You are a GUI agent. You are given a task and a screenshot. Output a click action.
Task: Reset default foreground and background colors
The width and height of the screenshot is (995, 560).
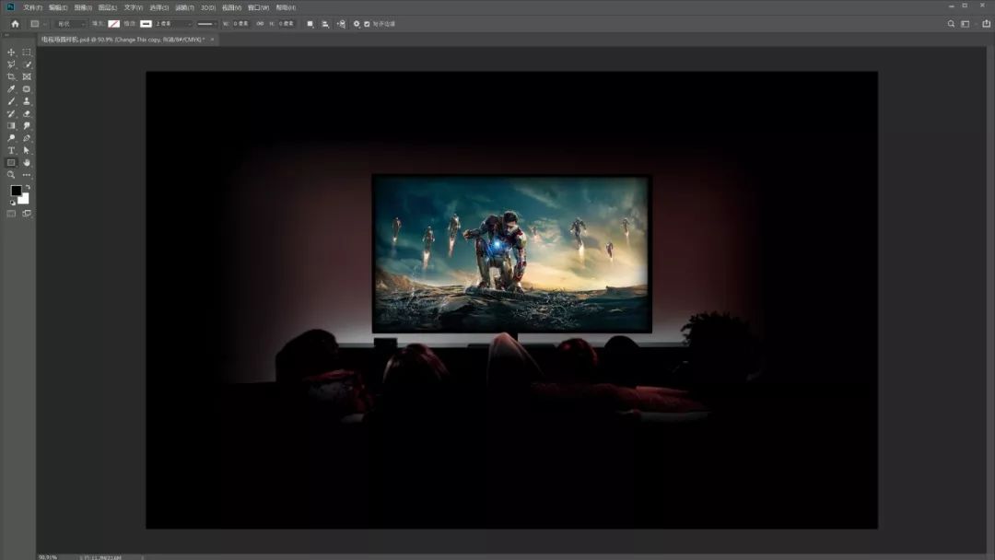point(12,203)
